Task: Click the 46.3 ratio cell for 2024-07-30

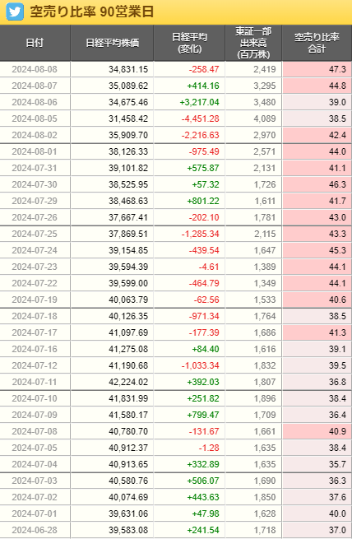Action: coord(317,184)
